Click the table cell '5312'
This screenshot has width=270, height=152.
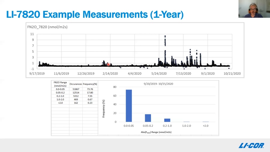coord(76,96)
